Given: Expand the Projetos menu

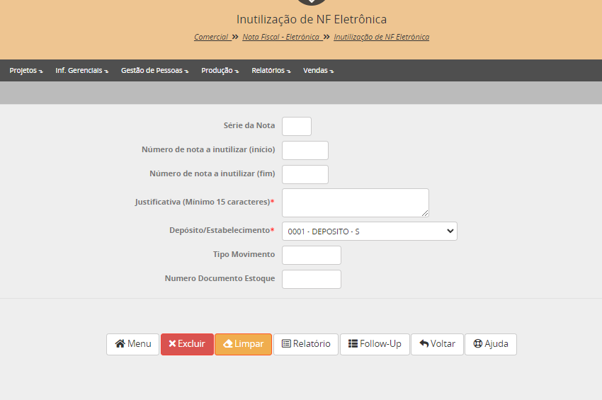Looking at the screenshot, I should click(25, 71).
